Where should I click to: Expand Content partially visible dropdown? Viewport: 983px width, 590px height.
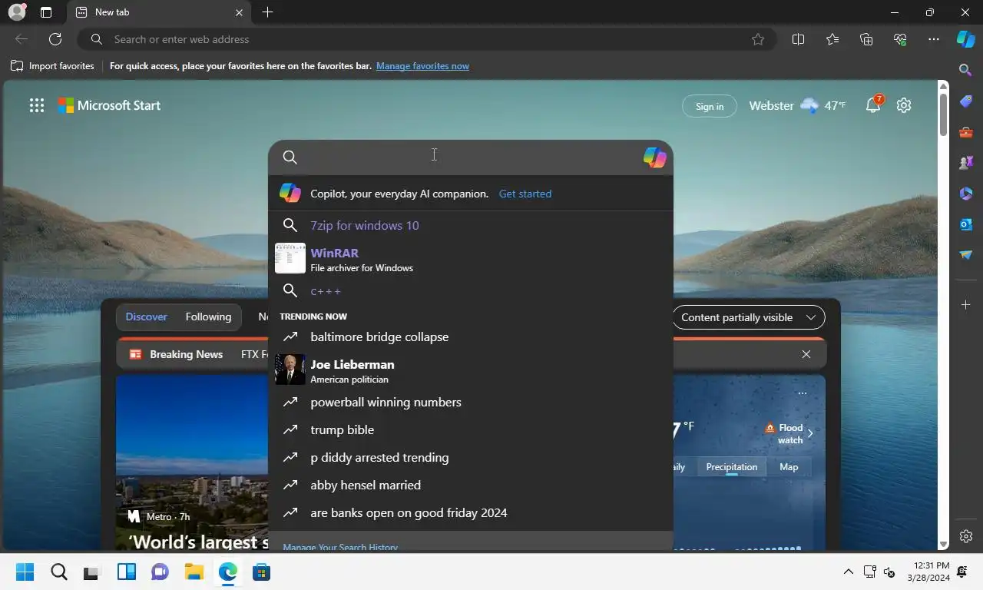(748, 317)
